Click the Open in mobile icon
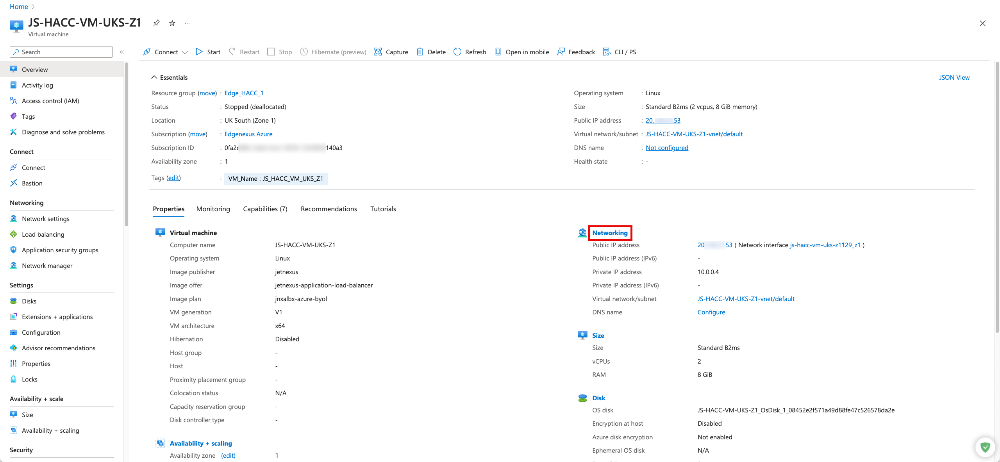This screenshot has width=1000, height=462. click(x=498, y=52)
